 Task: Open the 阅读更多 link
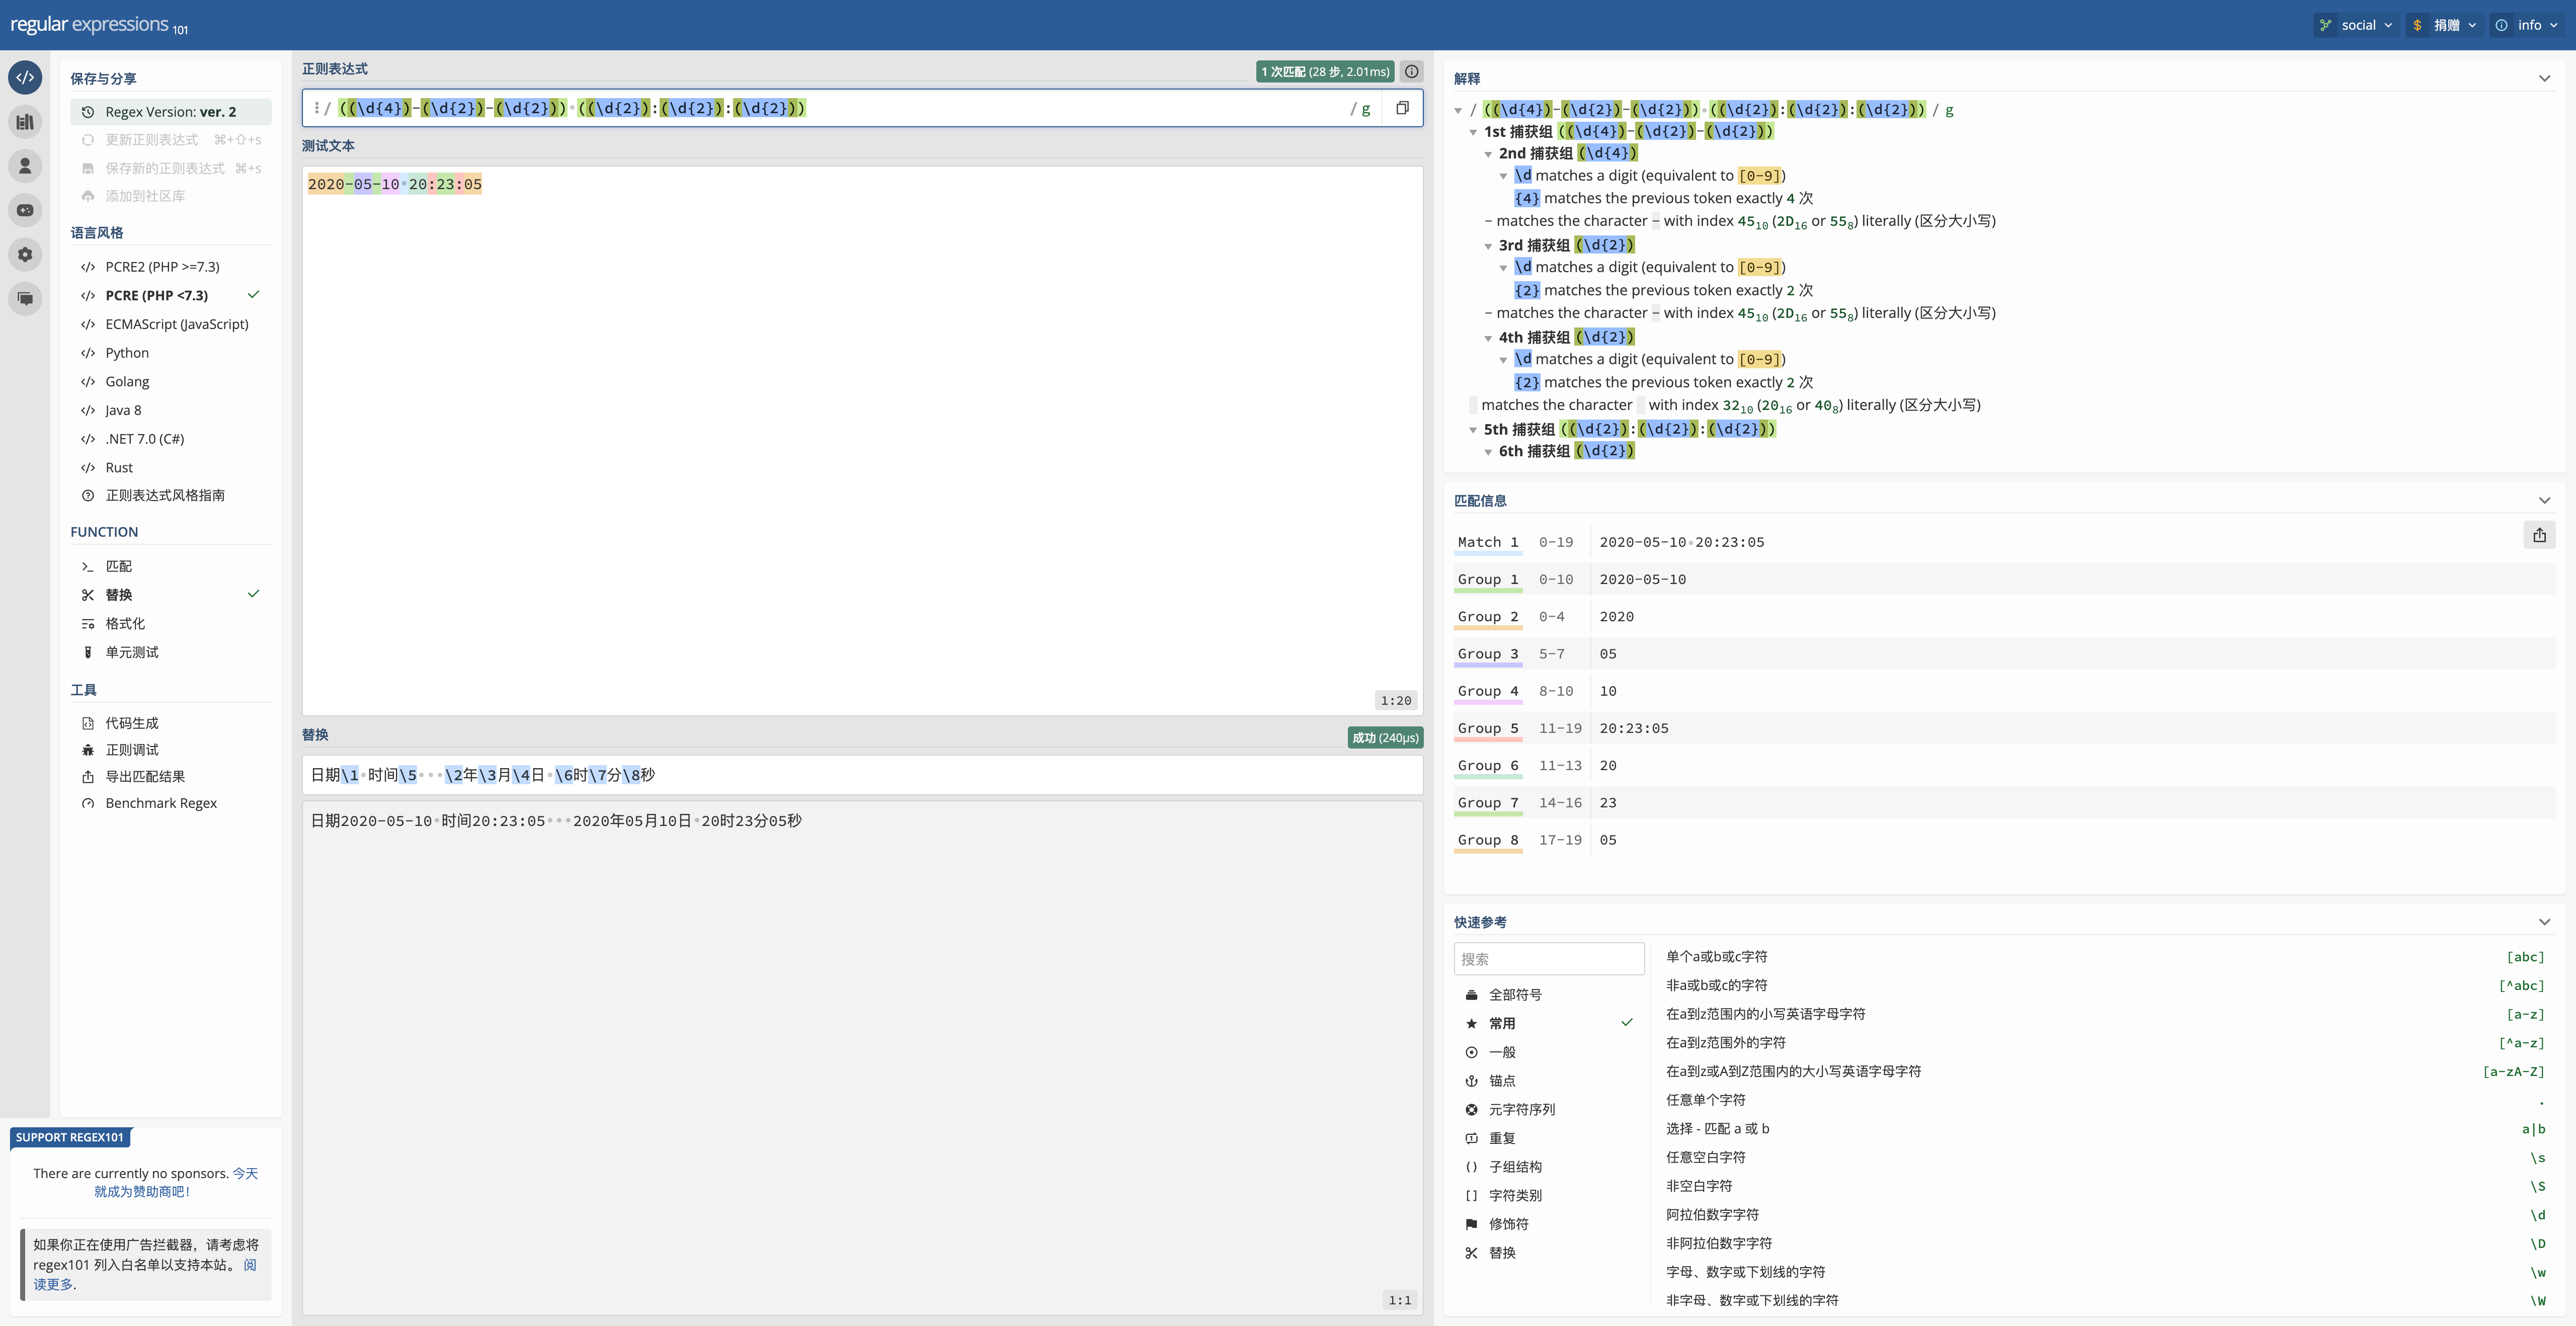(x=145, y=1275)
